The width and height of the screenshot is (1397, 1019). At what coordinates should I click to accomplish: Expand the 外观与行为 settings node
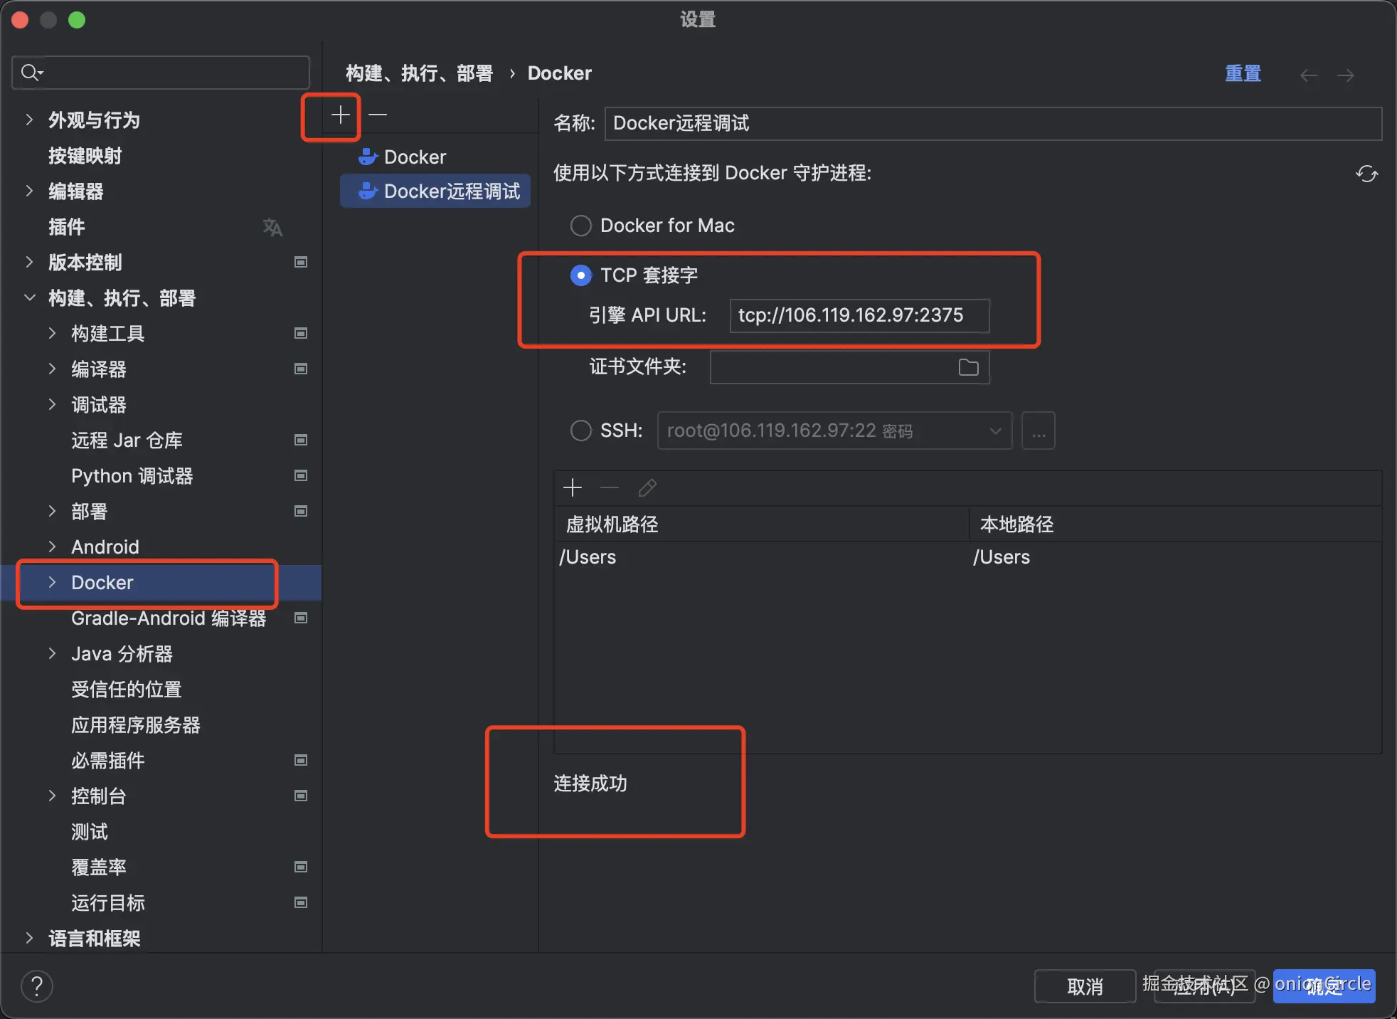[x=29, y=120]
